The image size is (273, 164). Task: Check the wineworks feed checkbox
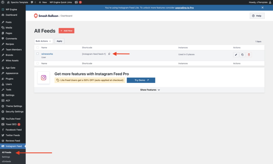pos(38,54)
